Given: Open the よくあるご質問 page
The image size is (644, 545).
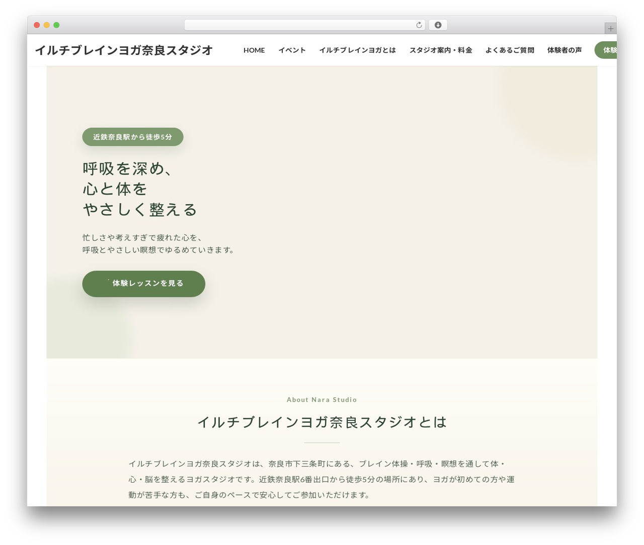Looking at the screenshot, I should (x=510, y=50).
